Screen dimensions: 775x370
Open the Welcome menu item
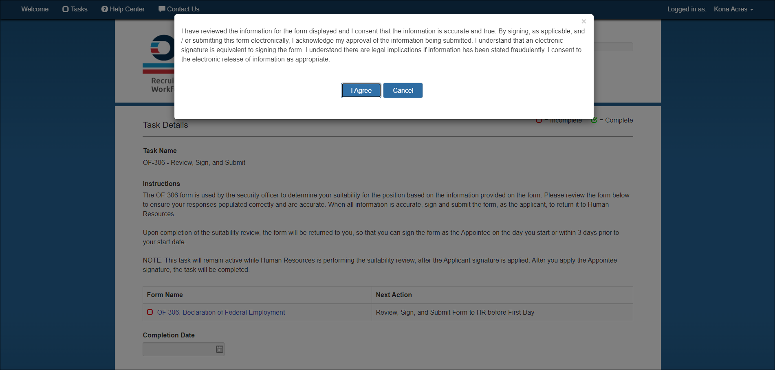pos(35,9)
